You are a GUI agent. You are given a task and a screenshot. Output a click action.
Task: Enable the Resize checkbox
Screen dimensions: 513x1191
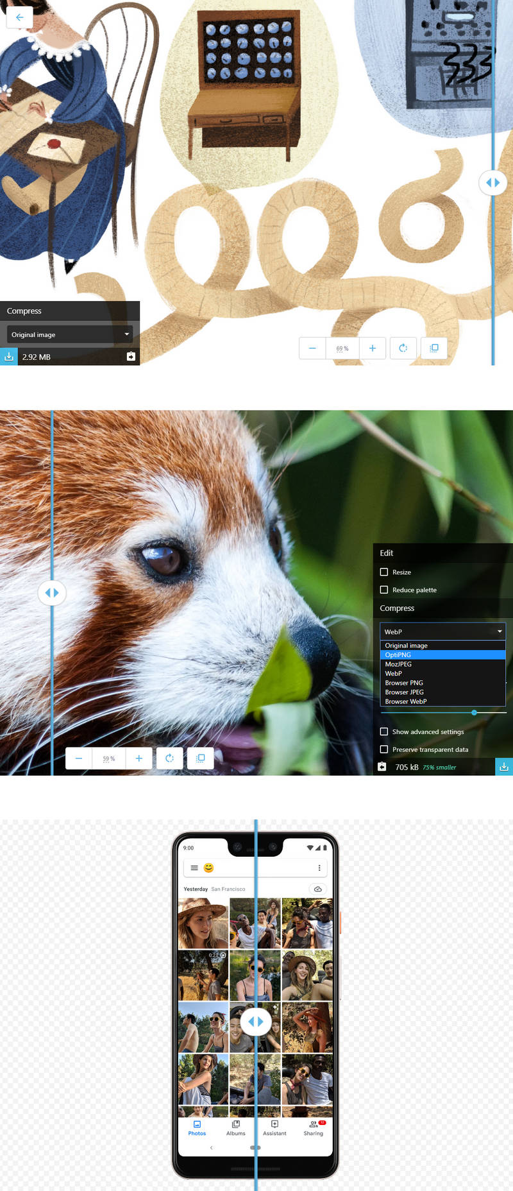(384, 572)
